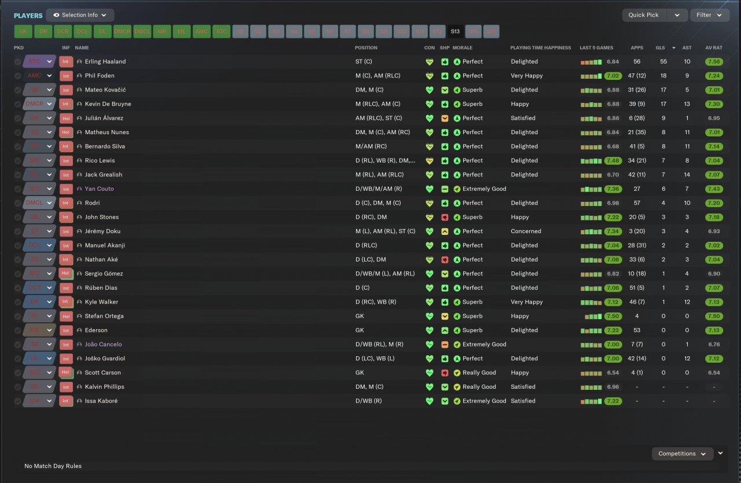The image size is (741, 483).
Task: Click the morale icon for Mateo Kovačić
Action: [457, 90]
